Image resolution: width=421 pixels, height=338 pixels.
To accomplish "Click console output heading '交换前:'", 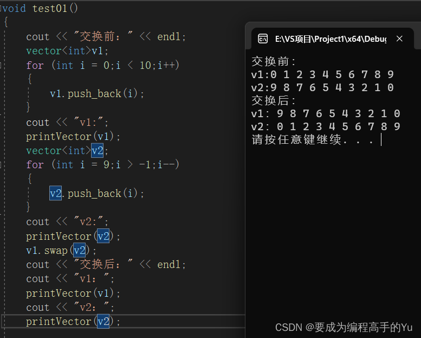I will [x=274, y=61].
